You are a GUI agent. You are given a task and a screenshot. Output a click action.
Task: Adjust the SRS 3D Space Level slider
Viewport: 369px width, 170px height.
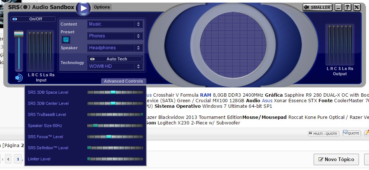(115, 92)
